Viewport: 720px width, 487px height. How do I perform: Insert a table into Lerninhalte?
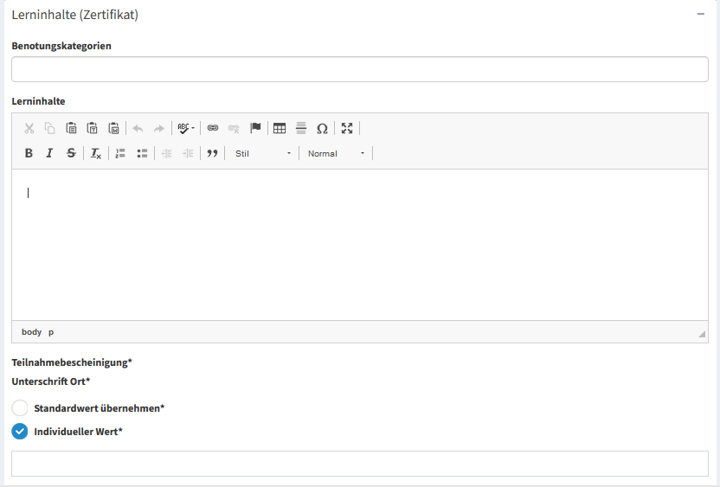click(280, 128)
